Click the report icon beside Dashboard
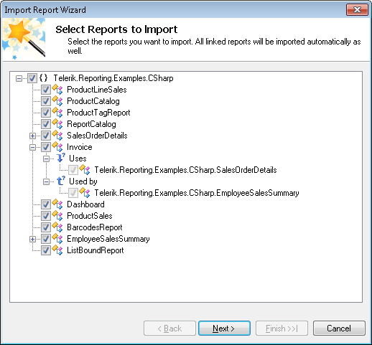The height and width of the screenshot is (345, 372). 57,204
